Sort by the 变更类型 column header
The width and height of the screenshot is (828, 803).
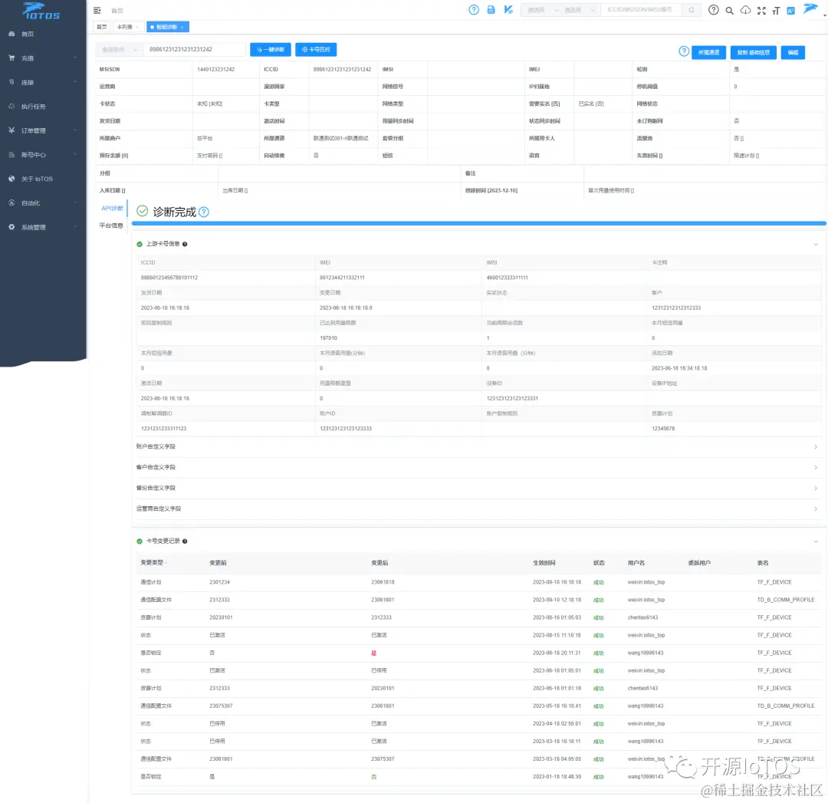152,563
